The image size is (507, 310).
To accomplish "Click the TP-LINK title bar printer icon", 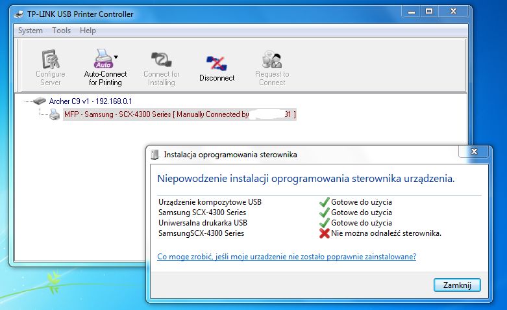I will tap(19, 14).
